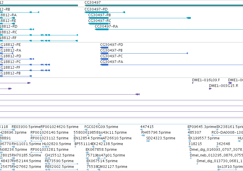This screenshot has width=243, height=171.
Task: Select EST label EN12854.5prime
Action: click(88, 138)
